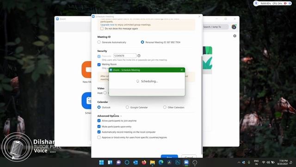Image resolution: width=296 pixels, height=167 pixels.
Task: Select the Other Calendars option
Action: click(165, 107)
